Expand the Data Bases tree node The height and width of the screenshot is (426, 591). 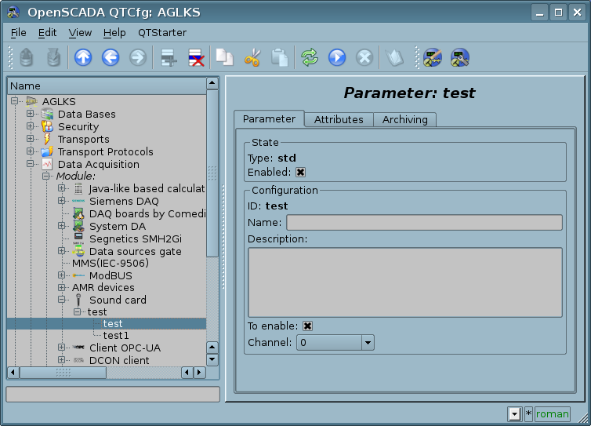click(31, 115)
